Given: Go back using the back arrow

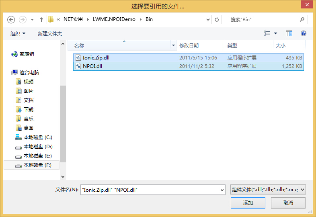Looking at the screenshot, I should tap(11, 20).
